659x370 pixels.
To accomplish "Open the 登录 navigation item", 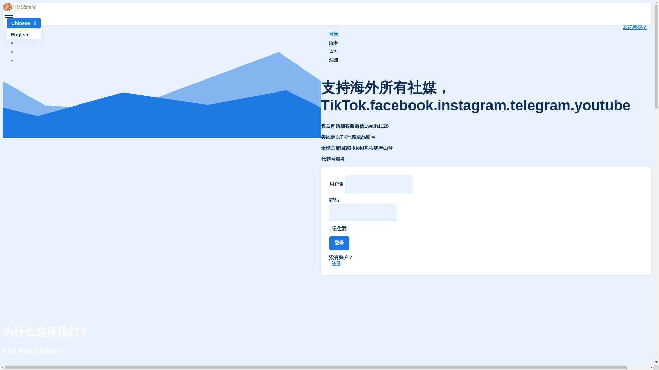I will pos(334,34).
